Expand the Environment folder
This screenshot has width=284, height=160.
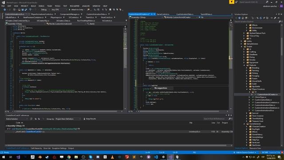click(247, 28)
